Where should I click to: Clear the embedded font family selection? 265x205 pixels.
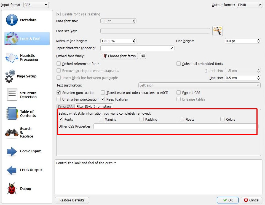[143, 56]
